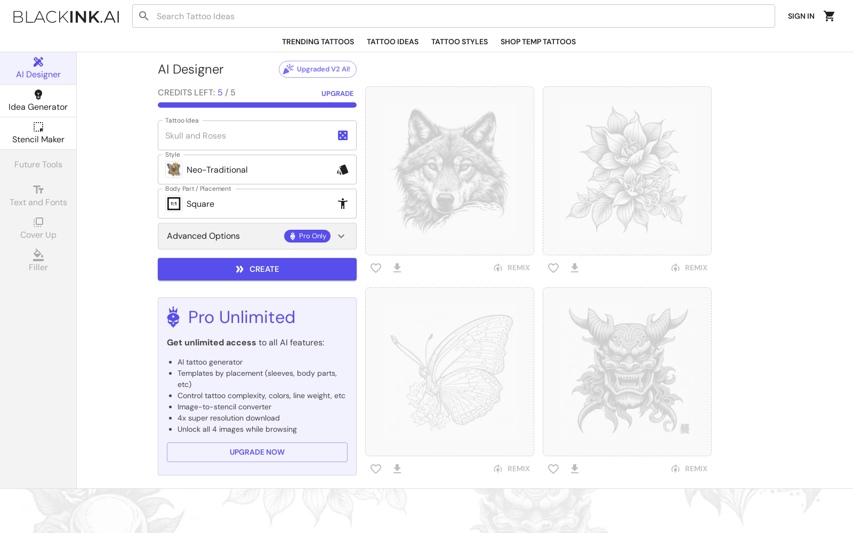Click 'Image-to-stencil converter' list item
The width and height of the screenshot is (853, 533).
click(x=224, y=407)
